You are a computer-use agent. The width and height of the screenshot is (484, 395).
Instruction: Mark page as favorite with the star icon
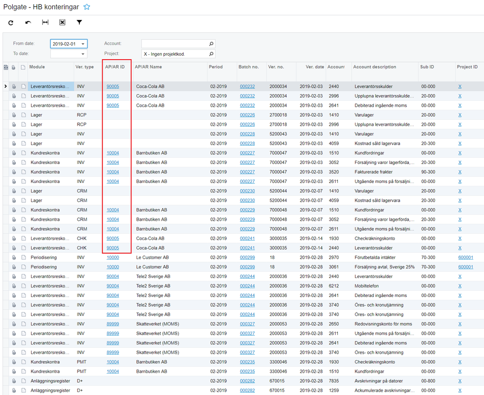coord(87,7)
